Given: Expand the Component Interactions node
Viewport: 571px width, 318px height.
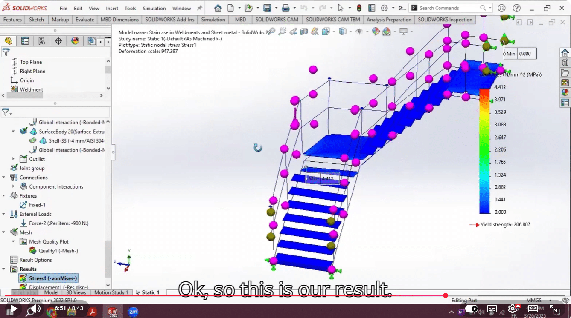Looking at the screenshot, I should [x=13, y=187].
